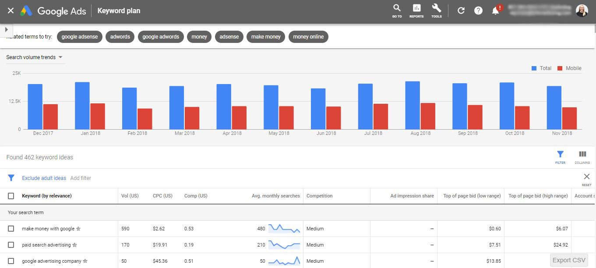Click the $19.91 CPC value
The width and height of the screenshot is (596, 268).
point(160,245)
